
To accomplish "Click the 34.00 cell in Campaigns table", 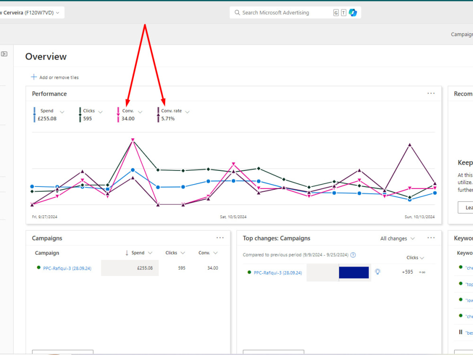I will pos(213,268).
